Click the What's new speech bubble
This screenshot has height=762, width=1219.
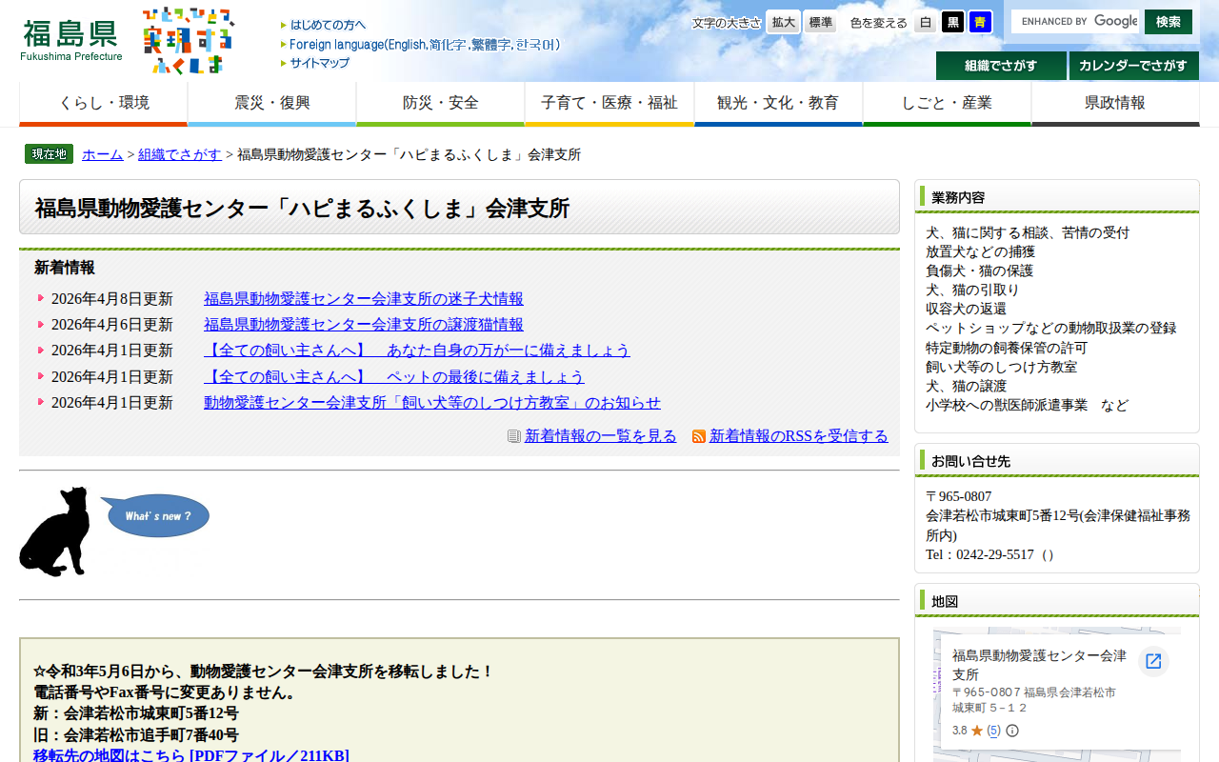tap(157, 515)
